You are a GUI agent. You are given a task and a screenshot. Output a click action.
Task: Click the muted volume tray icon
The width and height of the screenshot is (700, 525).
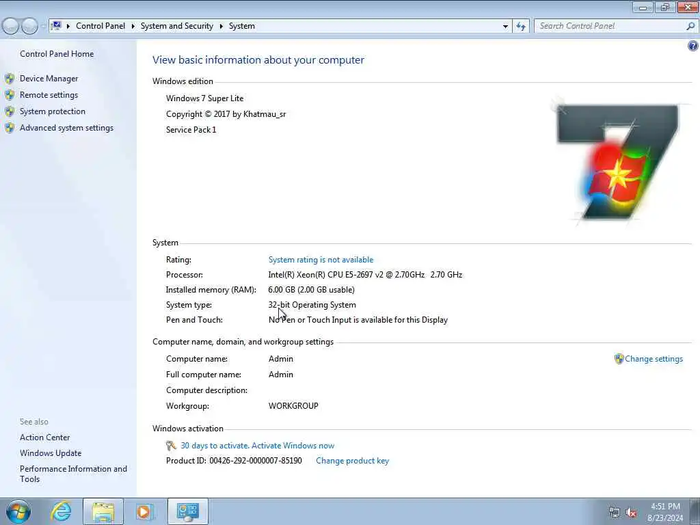(631, 513)
